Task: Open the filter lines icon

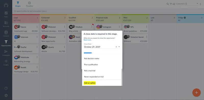Action: pyautogui.click(x=171, y=4)
